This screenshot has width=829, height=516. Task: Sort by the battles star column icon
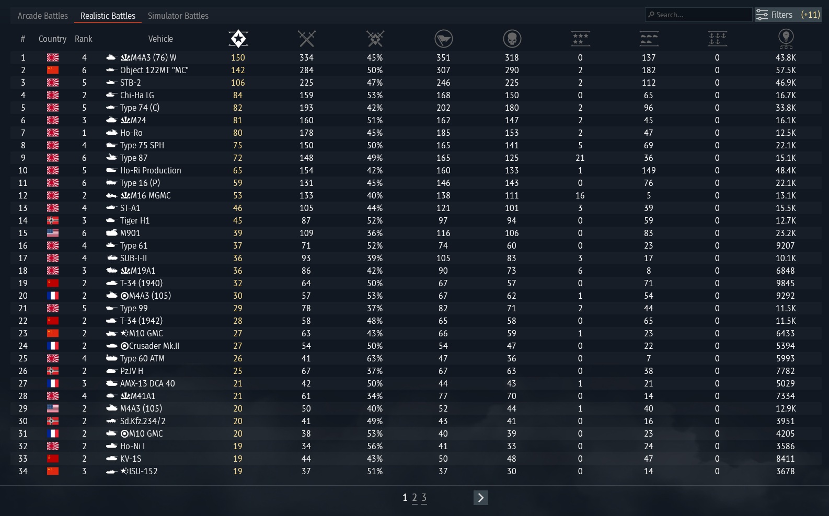click(238, 39)
